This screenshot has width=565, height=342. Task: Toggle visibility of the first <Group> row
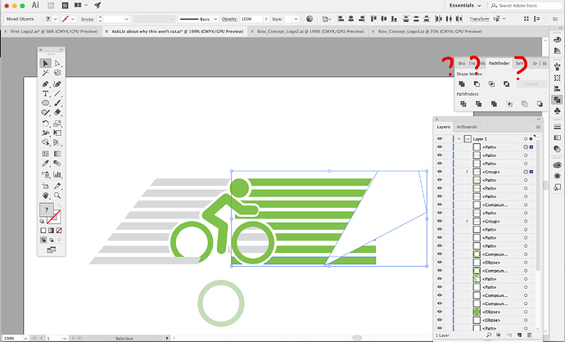click(x=440, y=172)
